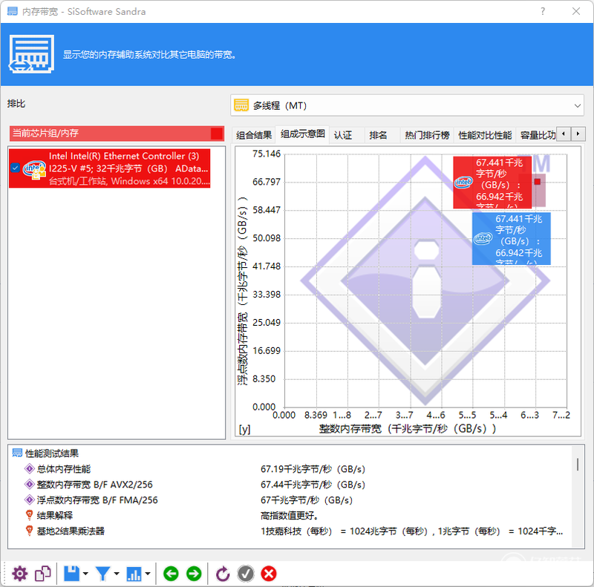Screen dimensions: 594x587
Task: Click the red data point marker on chart
Action: click(x=537, y=182)
